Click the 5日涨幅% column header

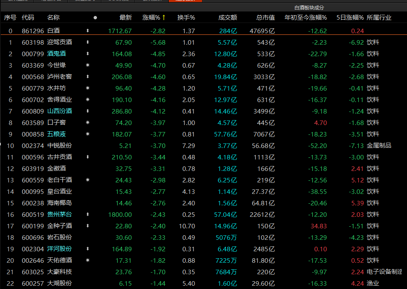point(350,18)
